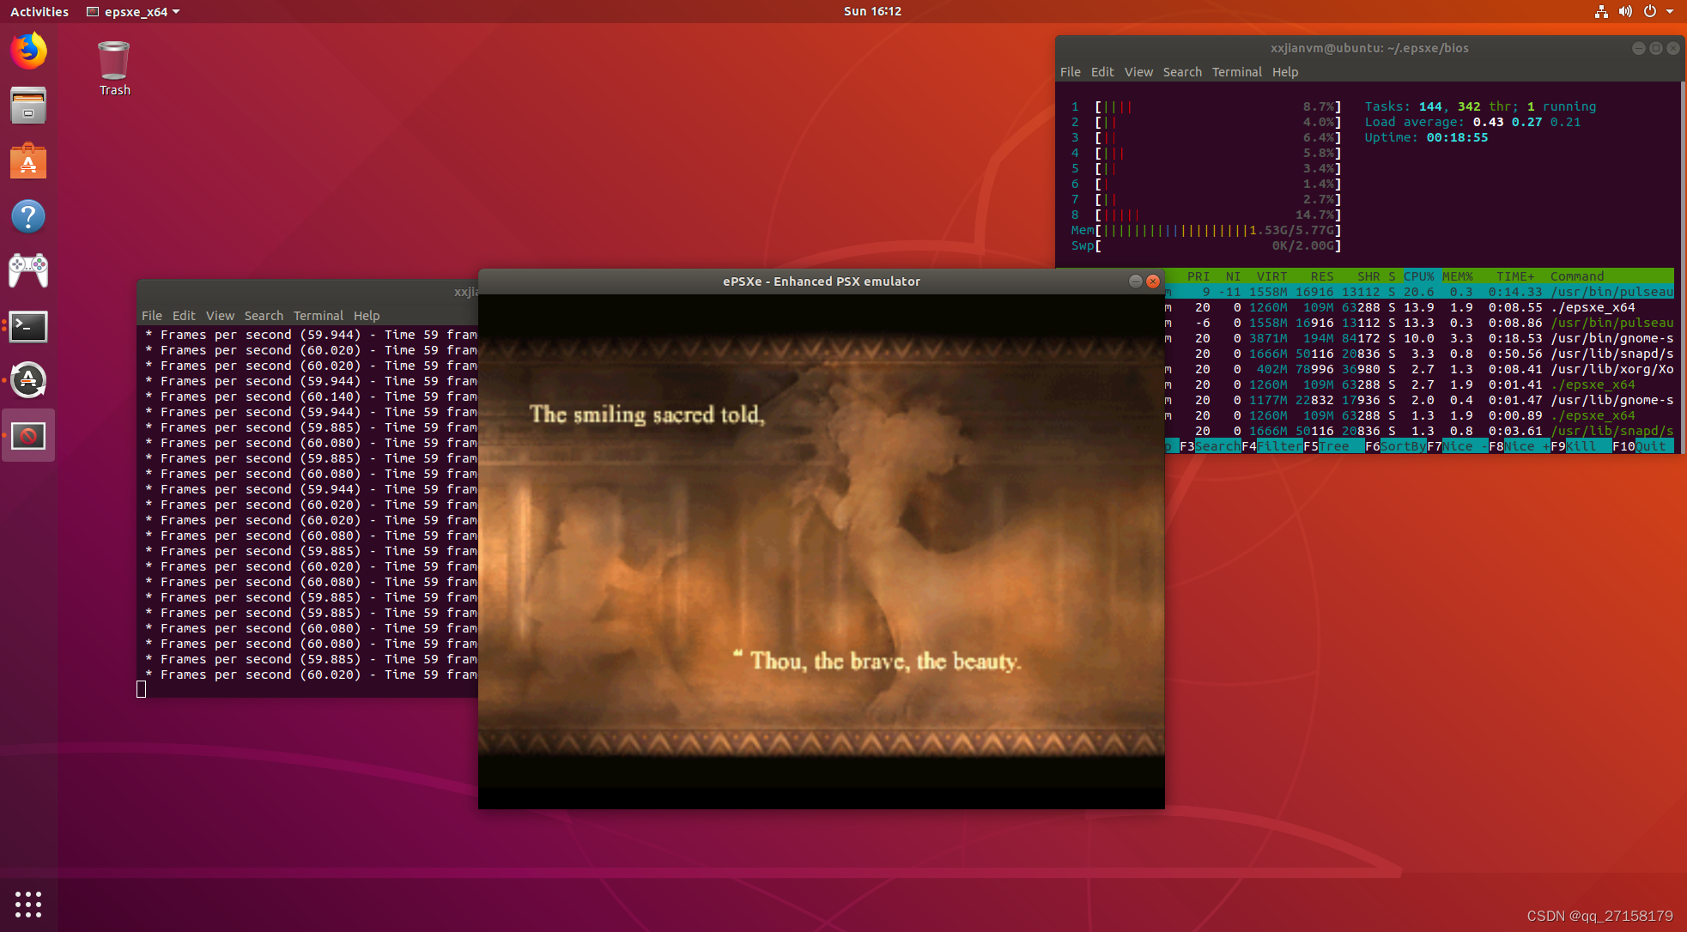Select the ePSXe dock icon
This screenshot has height=932, width=1687.
click(28, 436)
